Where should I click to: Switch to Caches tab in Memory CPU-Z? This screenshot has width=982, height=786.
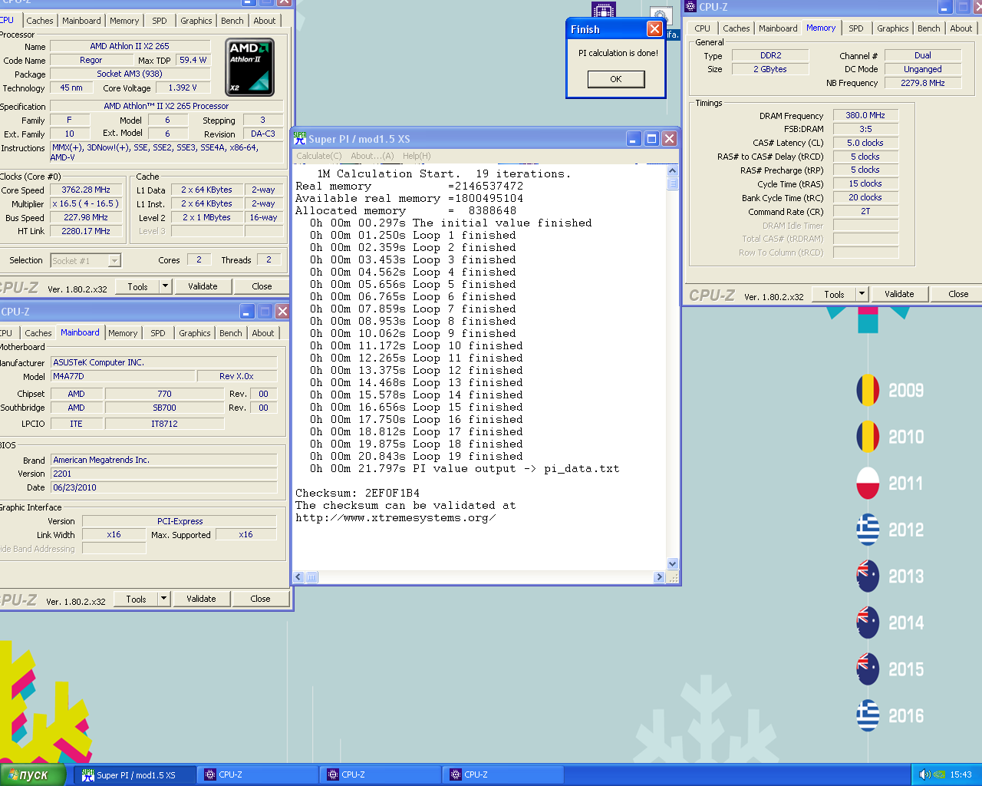[x=736, y=28]
